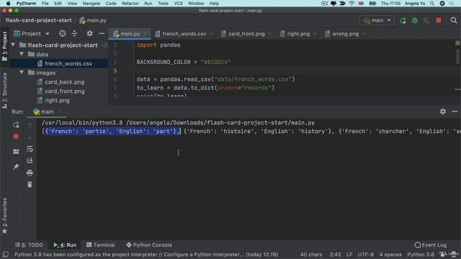Click the macOS Spotlight search icon

[432, 4]
